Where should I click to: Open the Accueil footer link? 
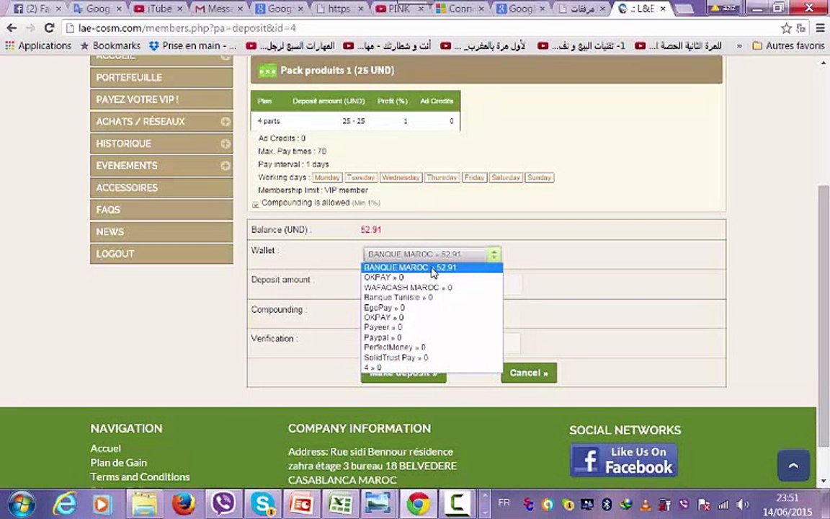(x=105, y=448)
